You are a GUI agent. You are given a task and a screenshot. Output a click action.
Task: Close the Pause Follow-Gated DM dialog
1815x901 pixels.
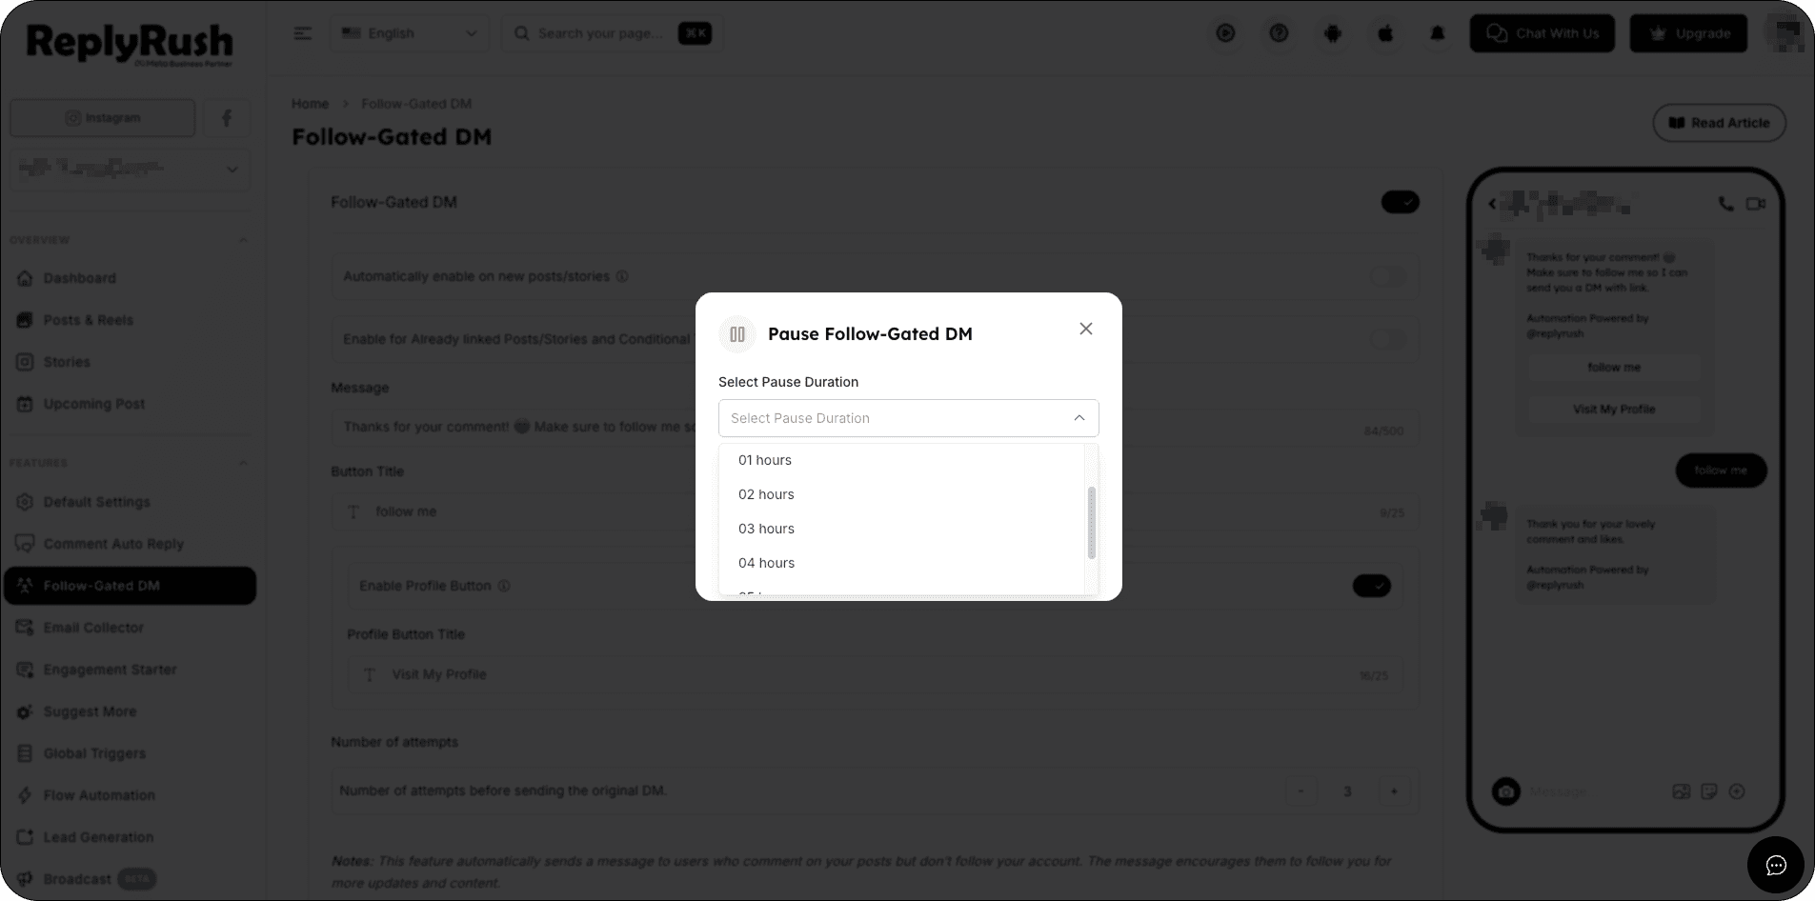(x=1085, y=329)
